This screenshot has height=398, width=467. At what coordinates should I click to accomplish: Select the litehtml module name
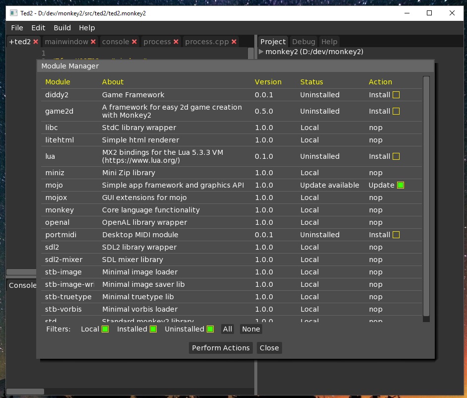pos(59,140)
